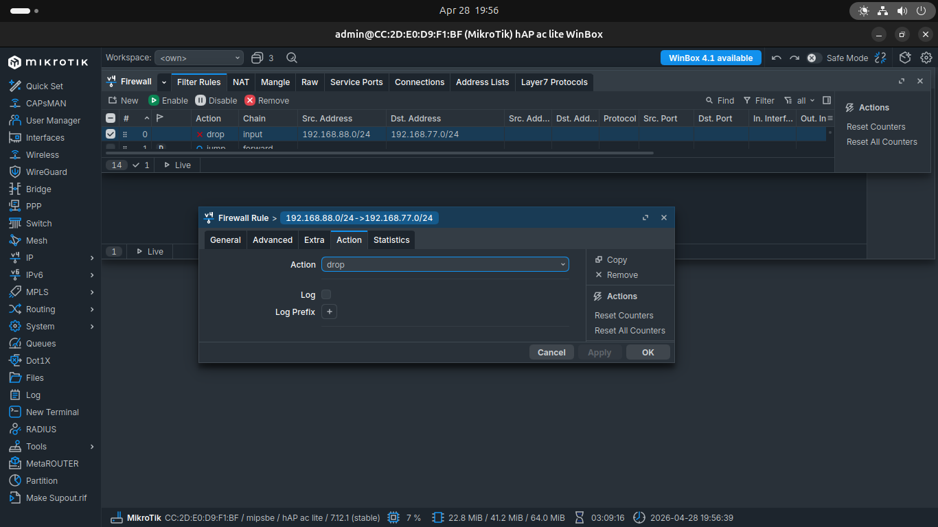Click Cancel in the Firewall Rule dialog
The height and width of the screenshot is (527, 938).
[x=551, y=352]
